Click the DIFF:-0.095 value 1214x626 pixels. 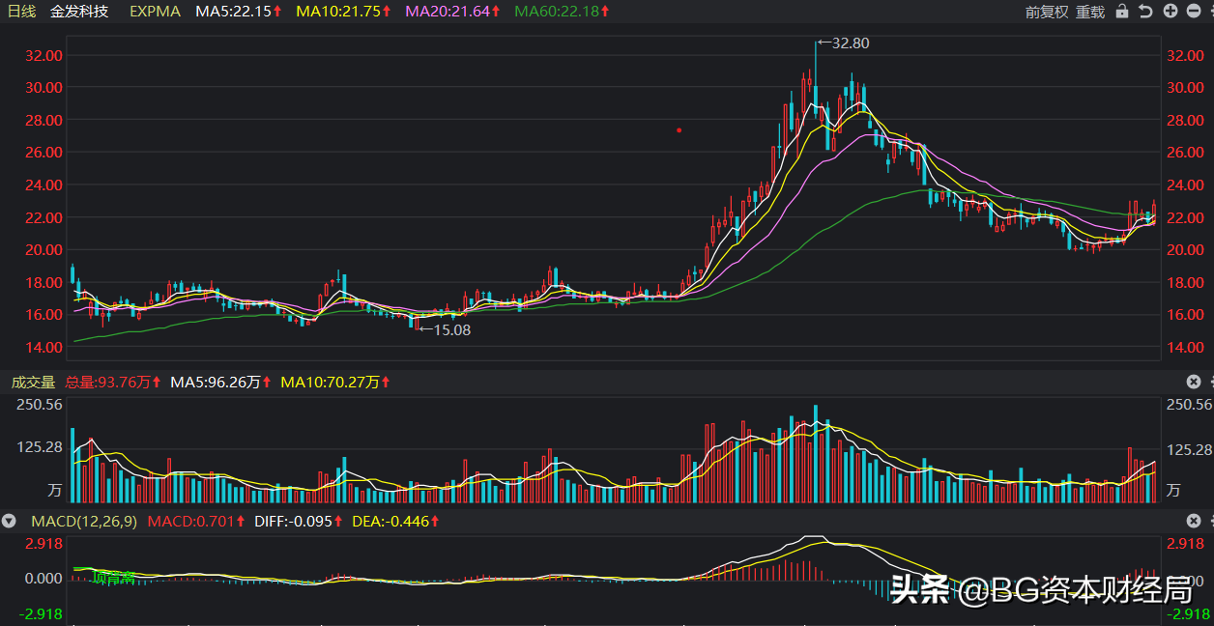click(x=299, y=521)
